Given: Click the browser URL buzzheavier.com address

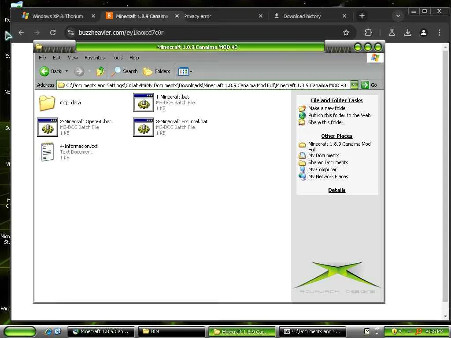Looking at the screenshot, I should 121,33.
